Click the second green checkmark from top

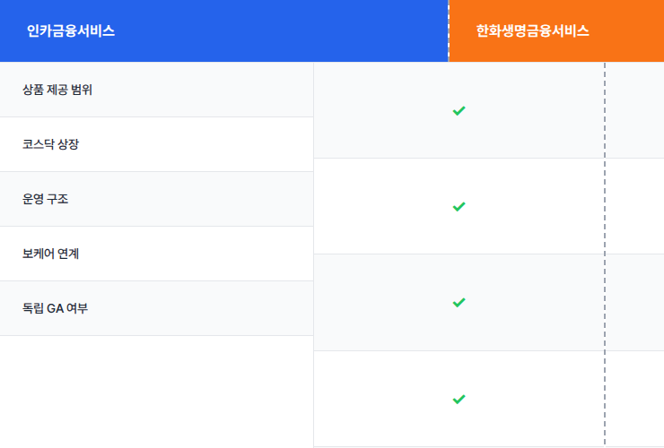pyautogui.click(x=459, y=207)
